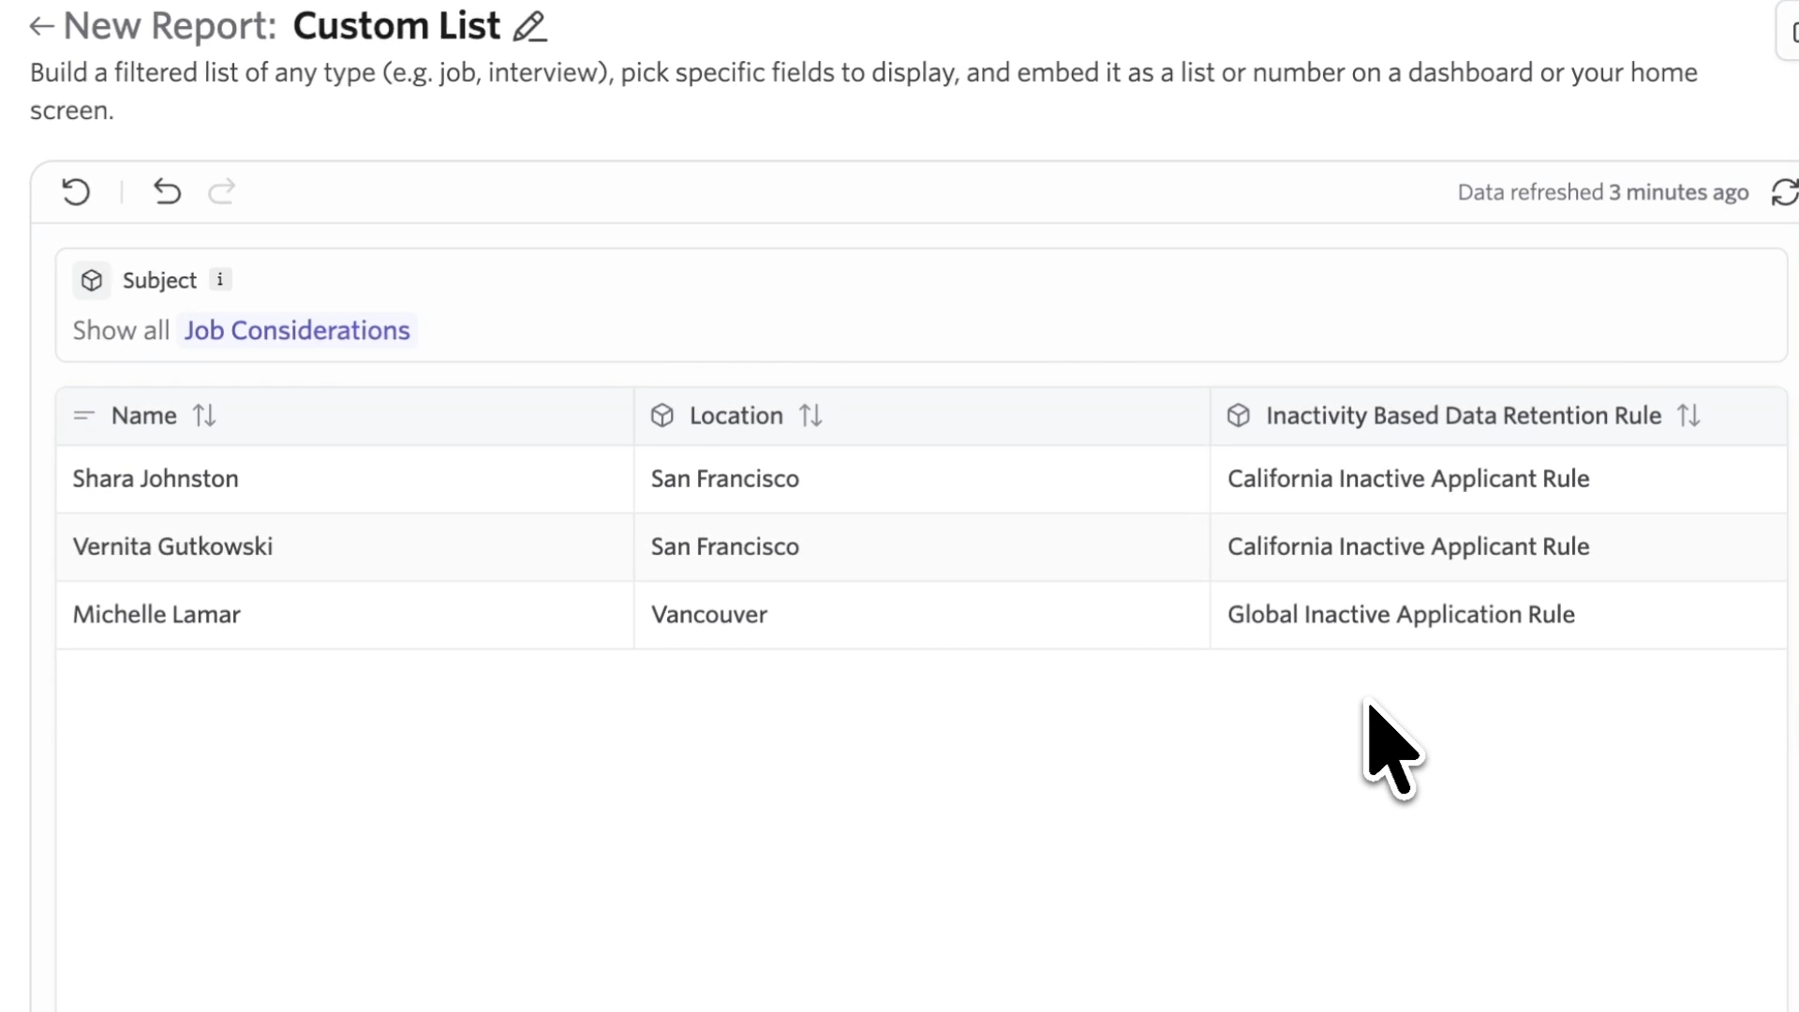The image size is (1799, 1012).
Task: Click the Location column header cube icon
Action: click(x=662, y=415)
